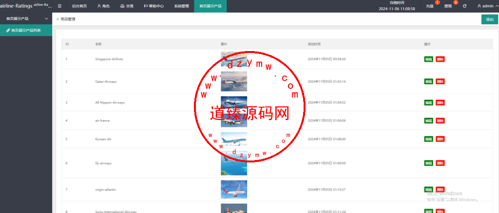Click the ID column header
Screen dimensions: 499x213
tap(67, 44)
